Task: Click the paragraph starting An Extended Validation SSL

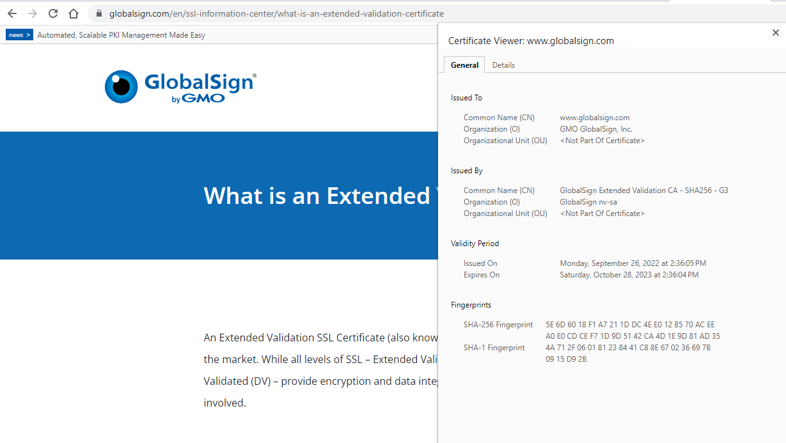Action: [x=320, y=370]
